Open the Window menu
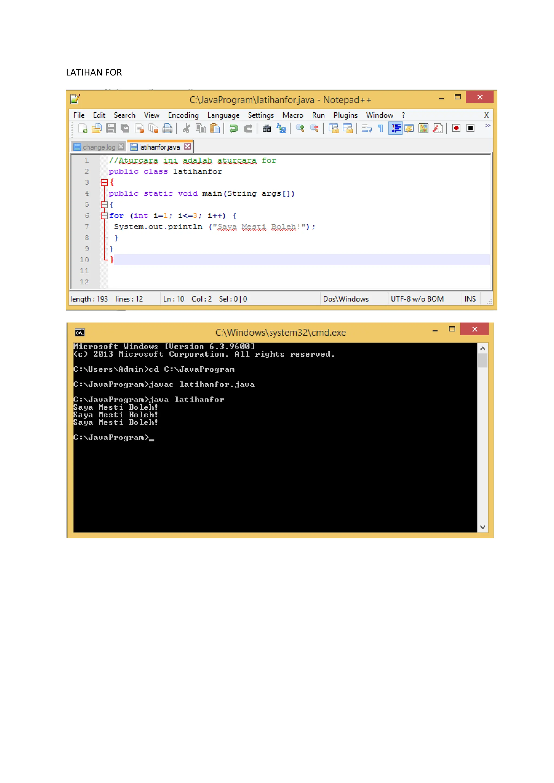The width and height of the screenshot is (554, 783). (x=380, y=115)
